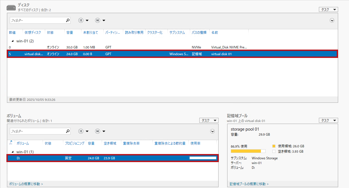Image resolution: width=349 pixels, height=188 pixels.
Task: Click the search magnifier in the disks filter
Action: click(67, 20)
